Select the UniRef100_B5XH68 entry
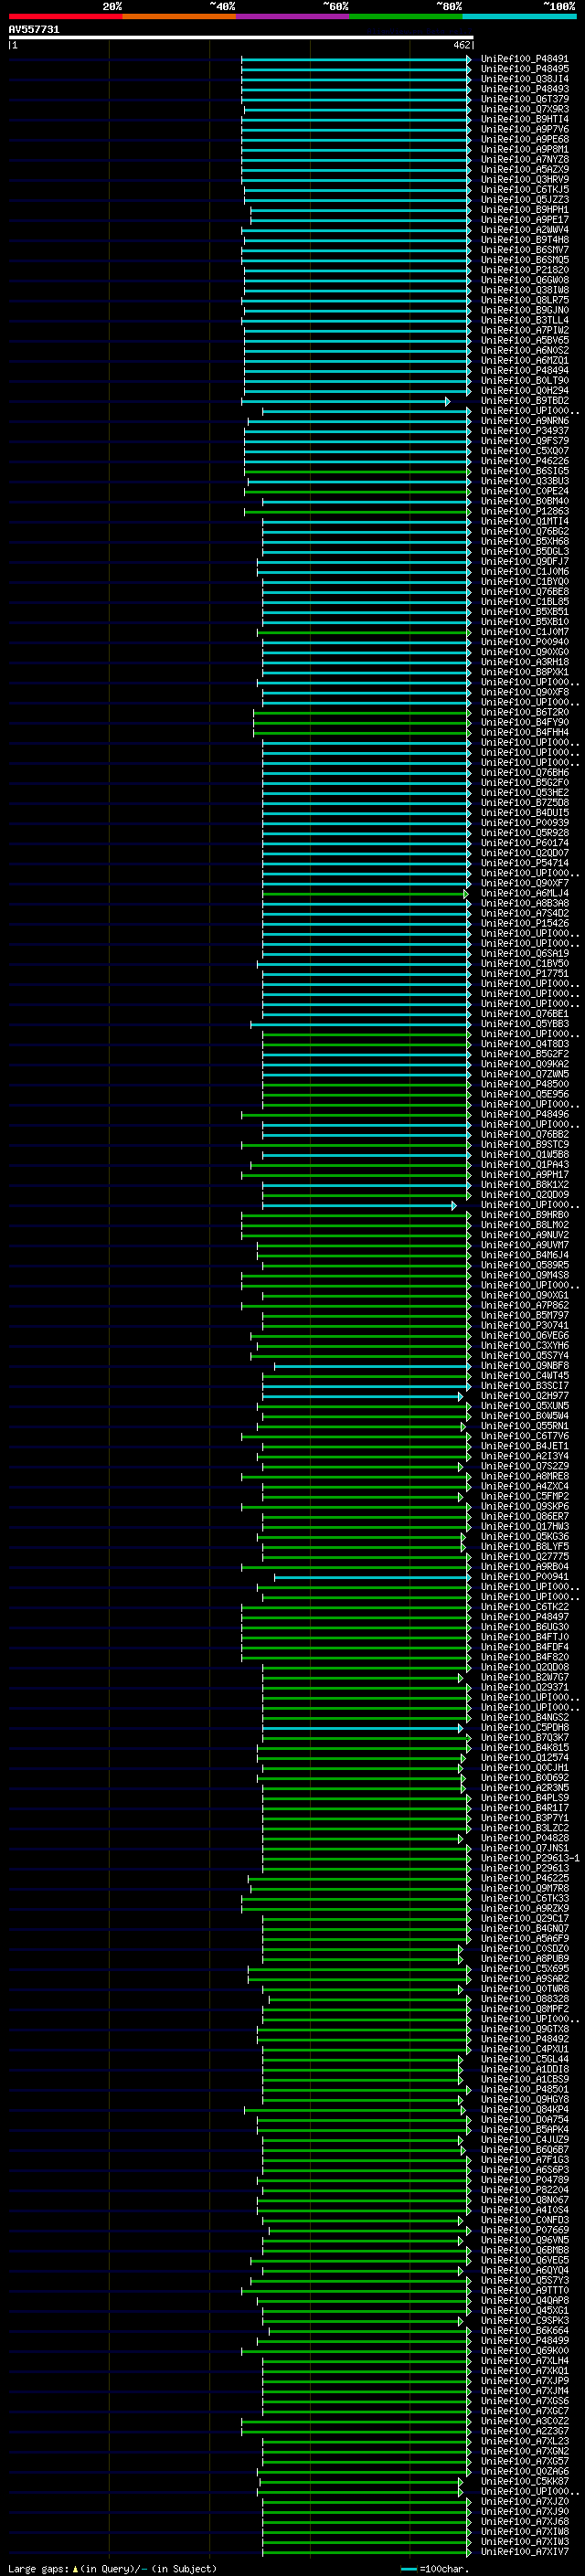 (524, 541)
